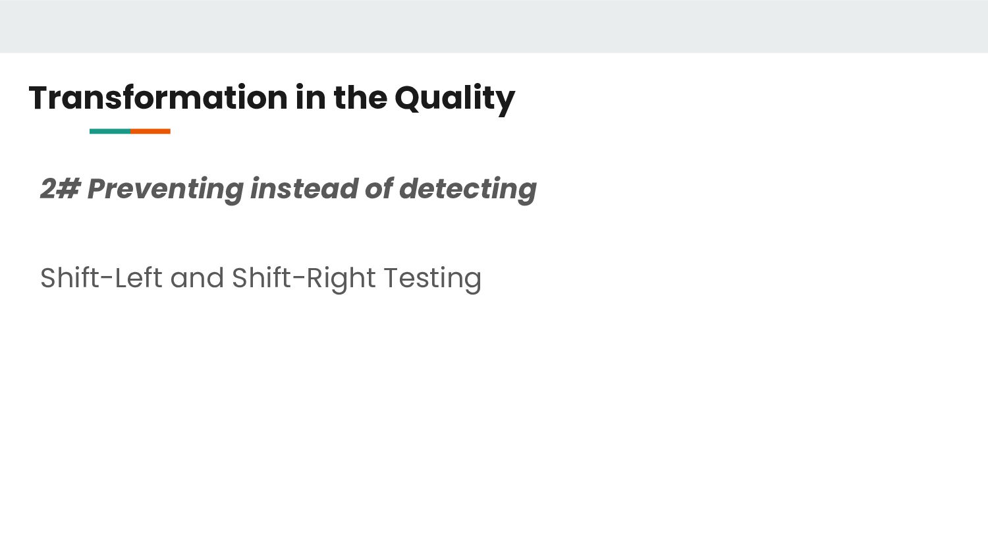Click the word "the" in the slide title
The height and width of the screenshot is (556, 988).
[x=360, y=97]
